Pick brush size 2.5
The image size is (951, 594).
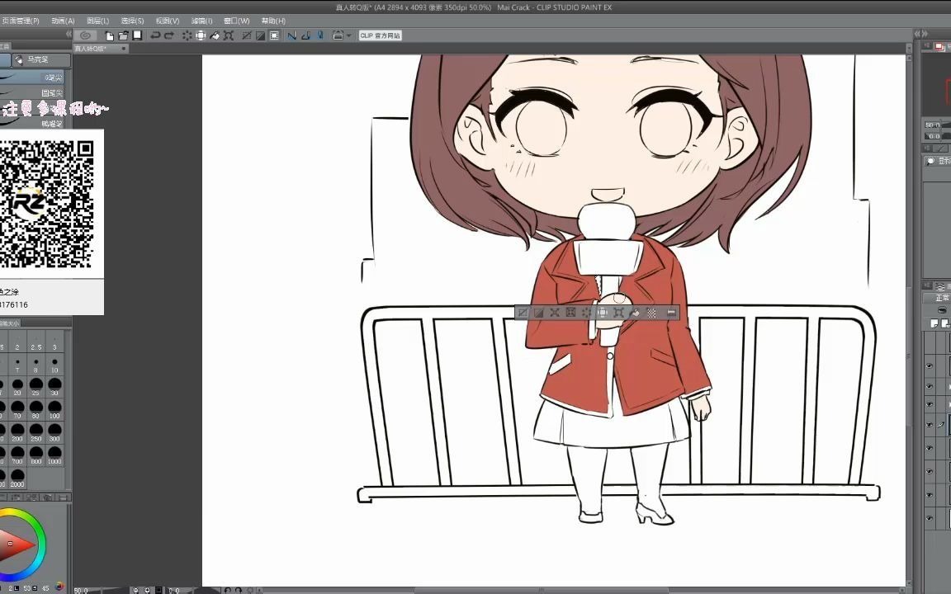click(35, 343)
